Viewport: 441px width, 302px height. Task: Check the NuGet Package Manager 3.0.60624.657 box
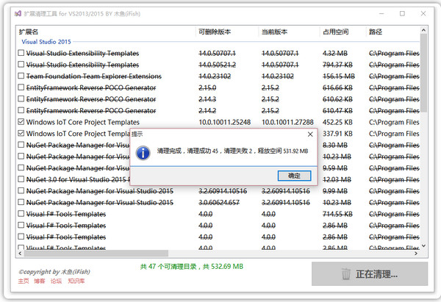21,202
